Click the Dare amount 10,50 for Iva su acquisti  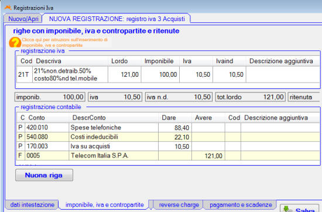[x=175, y=146]
